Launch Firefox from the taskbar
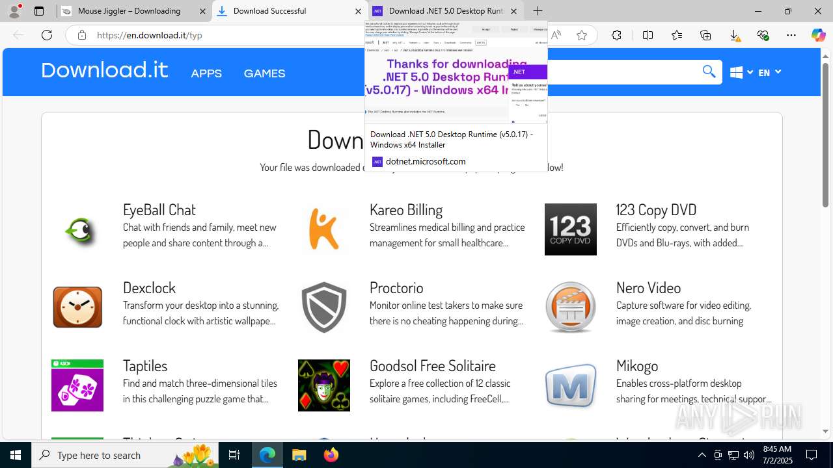The image size is (833, 468). [x=331, y=455]
